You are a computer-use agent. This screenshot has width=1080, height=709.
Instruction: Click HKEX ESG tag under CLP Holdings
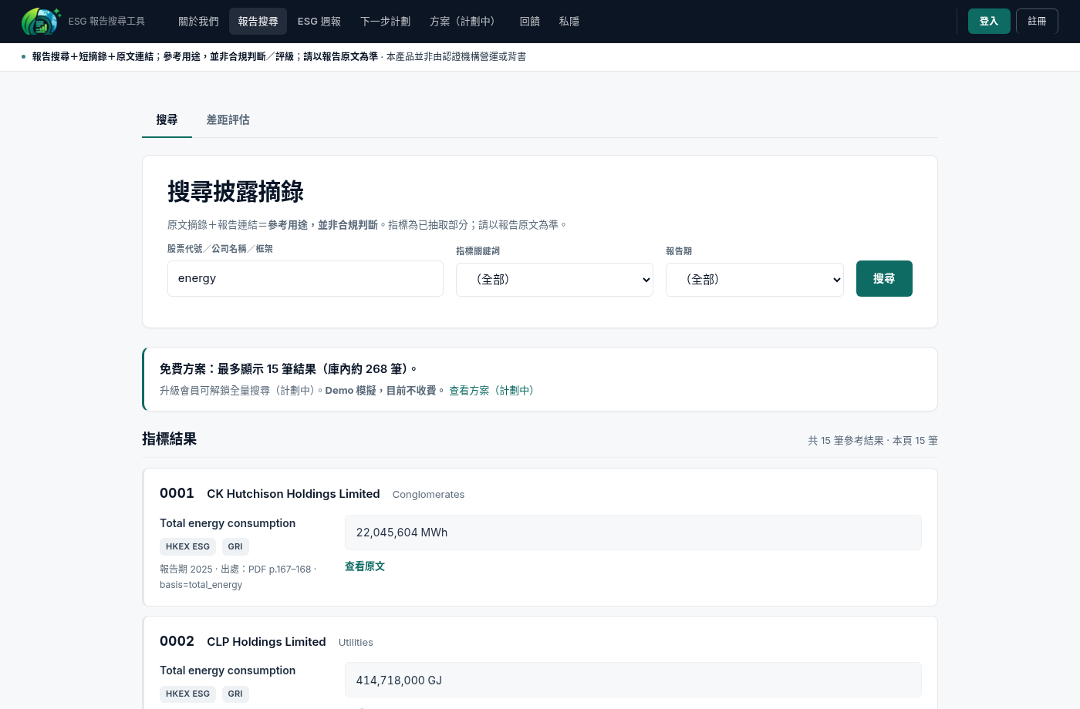pos(187,694)
